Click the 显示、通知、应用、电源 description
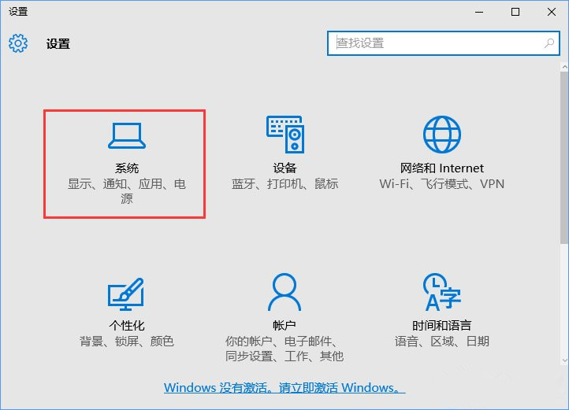This screenshot has width=569, height=410. tap(127, 191)
